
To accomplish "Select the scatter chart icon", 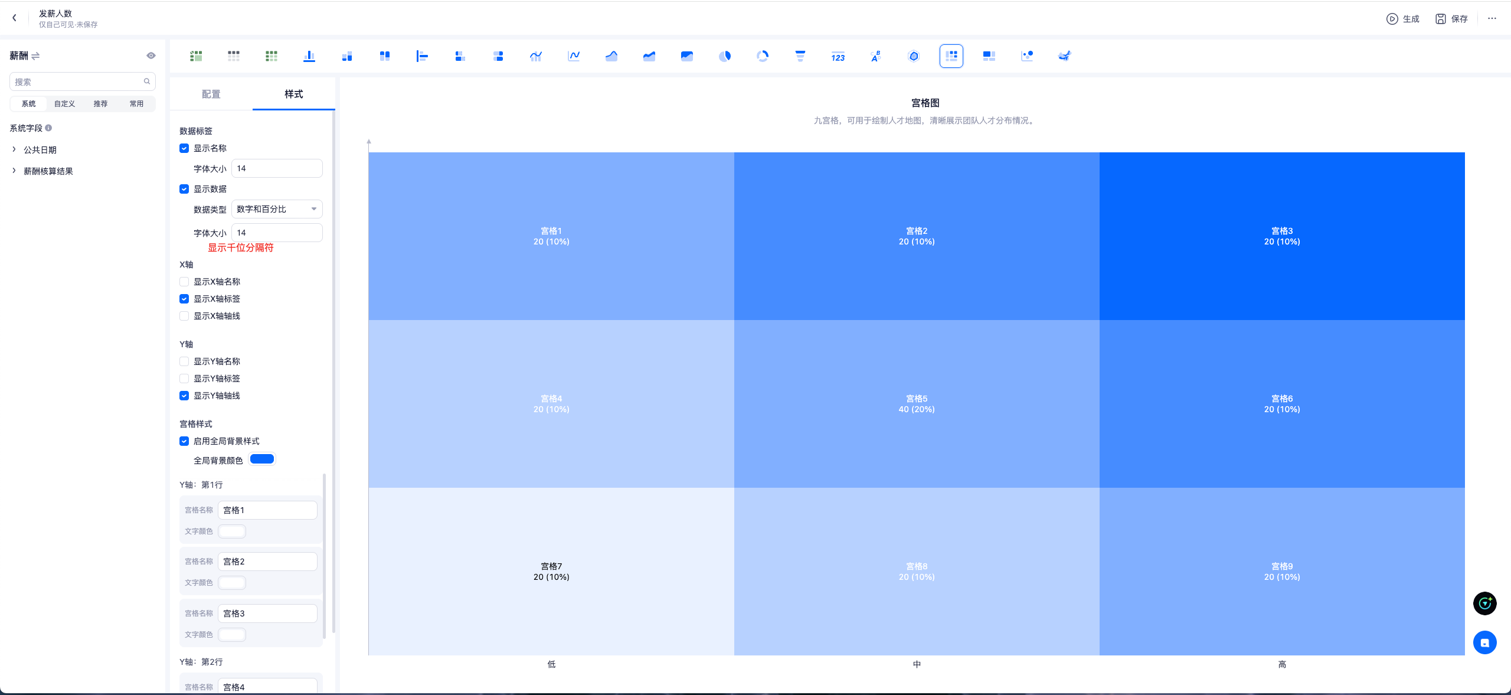I will point(1027,56).
